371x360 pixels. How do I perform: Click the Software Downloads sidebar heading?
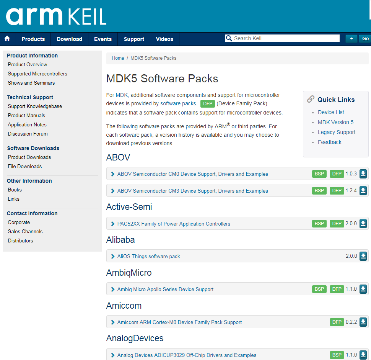click(33, 148)
